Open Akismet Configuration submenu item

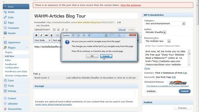[x=16, y=76]
